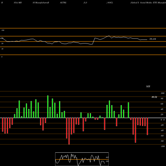Click the 33 label in mini chart
166x166 pixels.
coord(107,161)
